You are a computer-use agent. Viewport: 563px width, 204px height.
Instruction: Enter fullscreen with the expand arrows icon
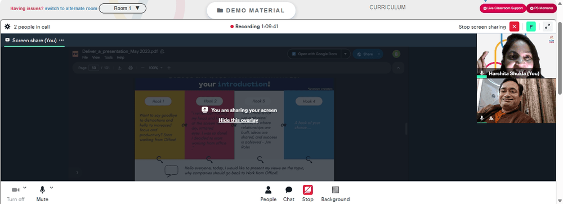[548, 26]
